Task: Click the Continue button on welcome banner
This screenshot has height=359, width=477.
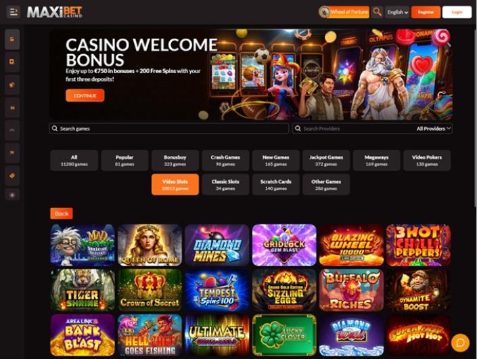Action: [x=85, y=96]
